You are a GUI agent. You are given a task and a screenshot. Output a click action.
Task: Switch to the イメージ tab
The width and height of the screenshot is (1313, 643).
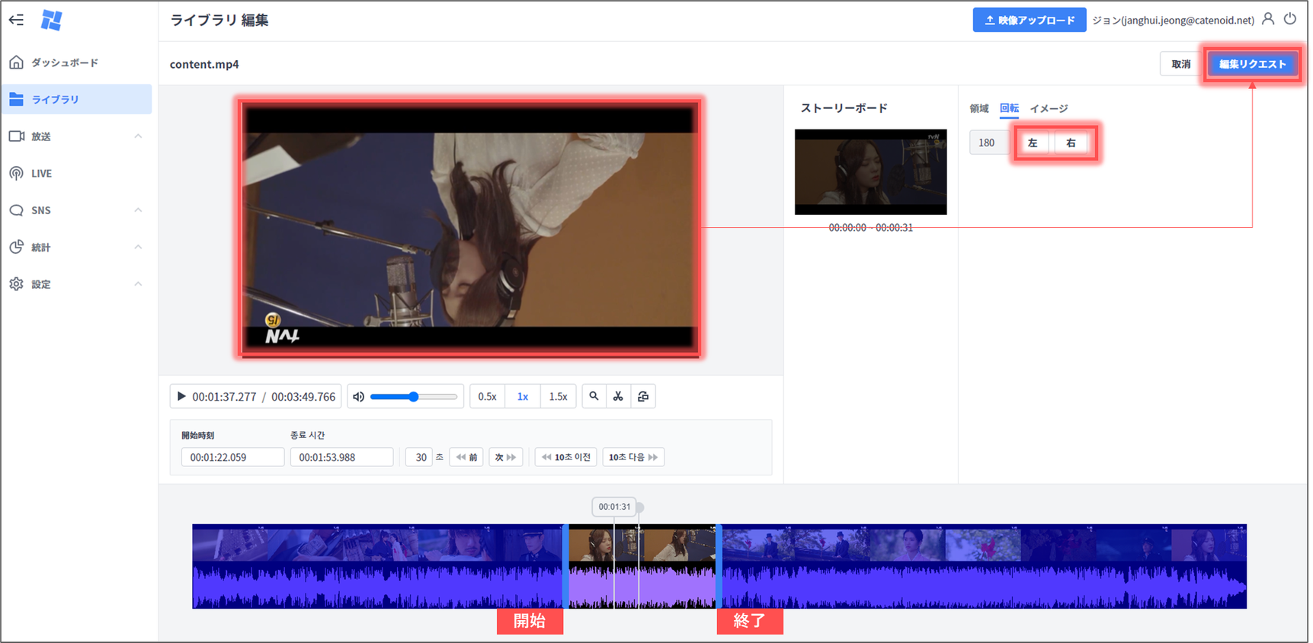pyautogui.click(x=1049, y=108)
